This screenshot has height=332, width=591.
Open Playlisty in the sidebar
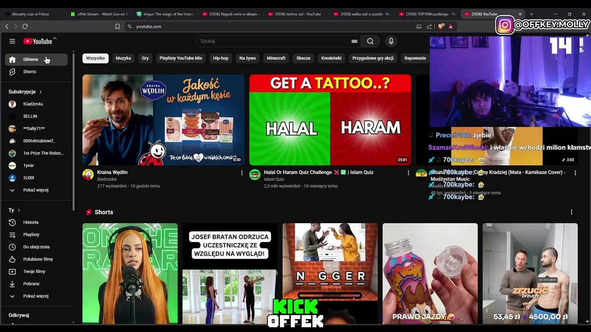[36, 234]
